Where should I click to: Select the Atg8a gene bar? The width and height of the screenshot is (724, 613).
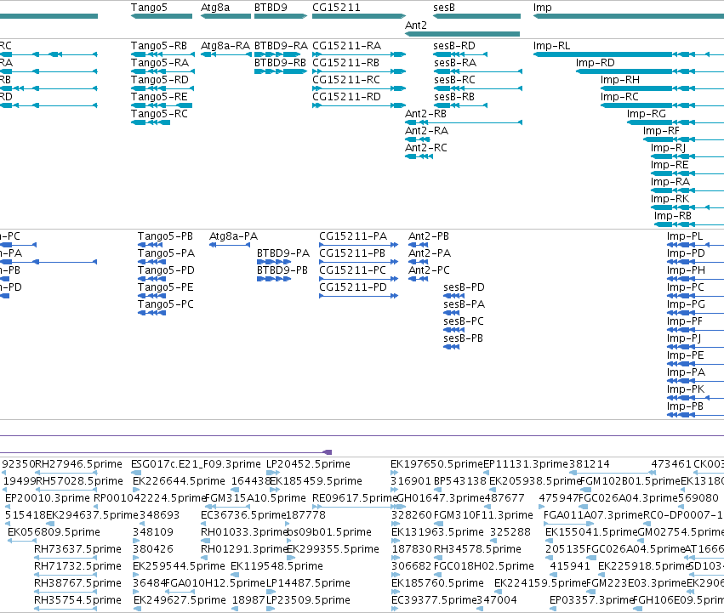click(225, 16)
